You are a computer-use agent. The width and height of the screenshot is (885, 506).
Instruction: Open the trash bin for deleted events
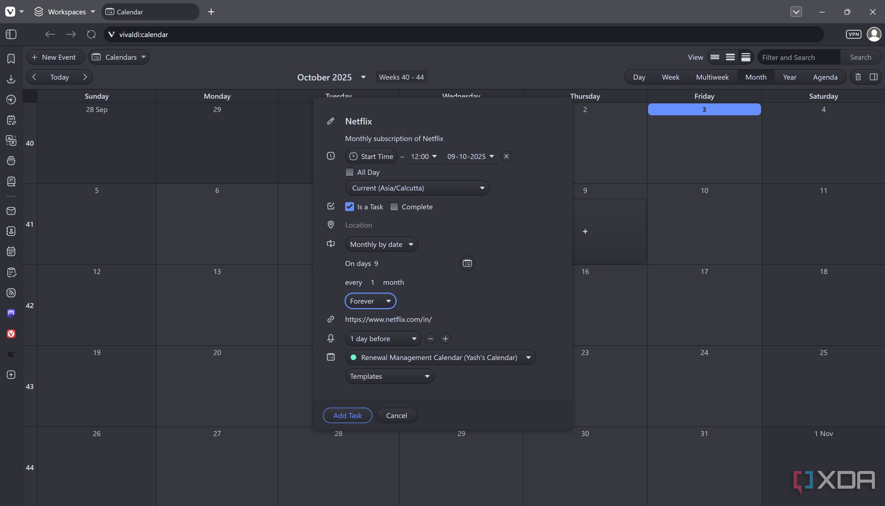[x=858, y=77]
